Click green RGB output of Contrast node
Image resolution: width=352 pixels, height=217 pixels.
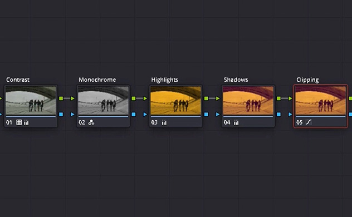pyautogui.click(x=61, y=98)
